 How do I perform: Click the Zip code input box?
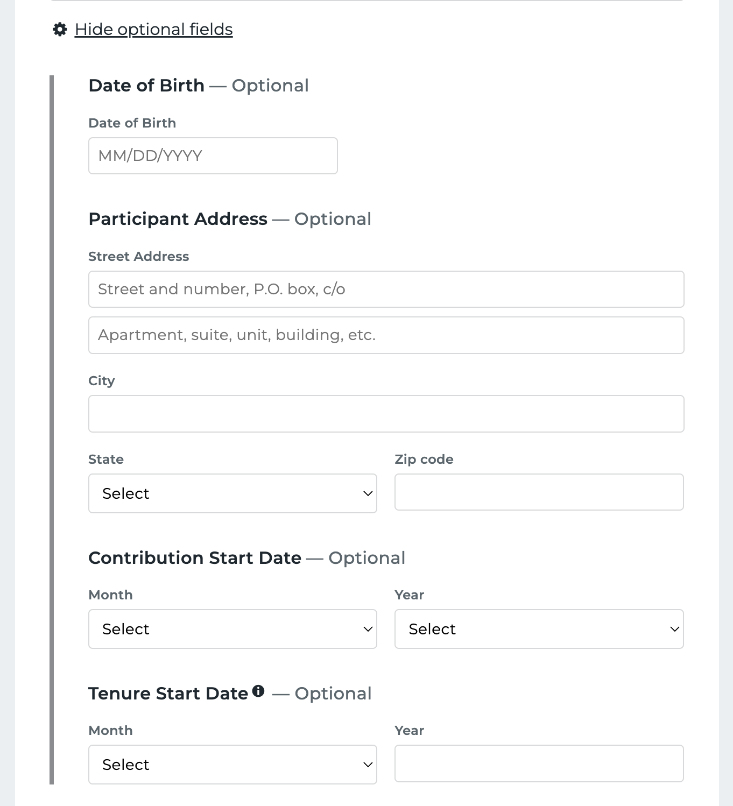click(x=539, y=492)
